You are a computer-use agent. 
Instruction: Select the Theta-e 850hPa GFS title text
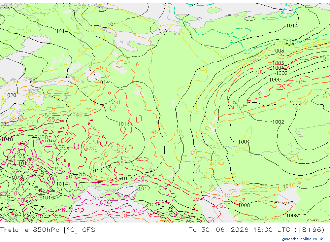pyautogui.click(x=48, y=229)
